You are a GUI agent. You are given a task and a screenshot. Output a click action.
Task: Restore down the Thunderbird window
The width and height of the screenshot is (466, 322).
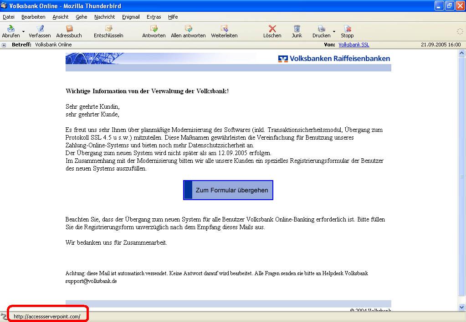[450, 5]
